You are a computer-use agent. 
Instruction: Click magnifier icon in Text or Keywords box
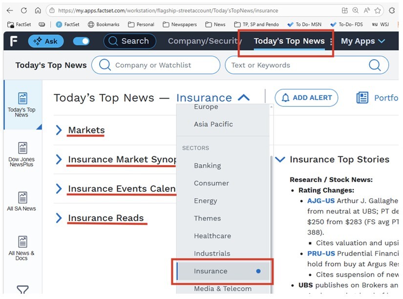[x=375, y=65]
